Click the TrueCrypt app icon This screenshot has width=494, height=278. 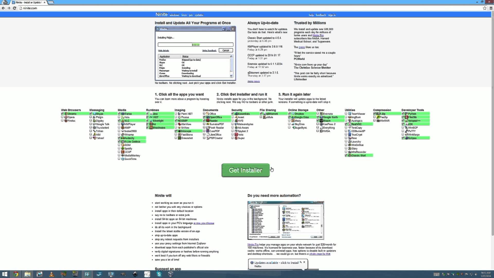350,135
